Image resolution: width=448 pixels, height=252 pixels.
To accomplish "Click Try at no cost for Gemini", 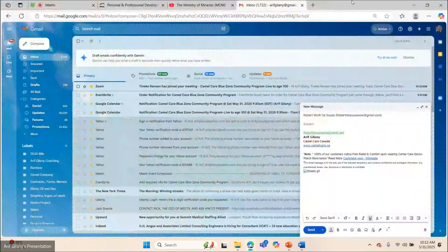I will coord(387,57).
